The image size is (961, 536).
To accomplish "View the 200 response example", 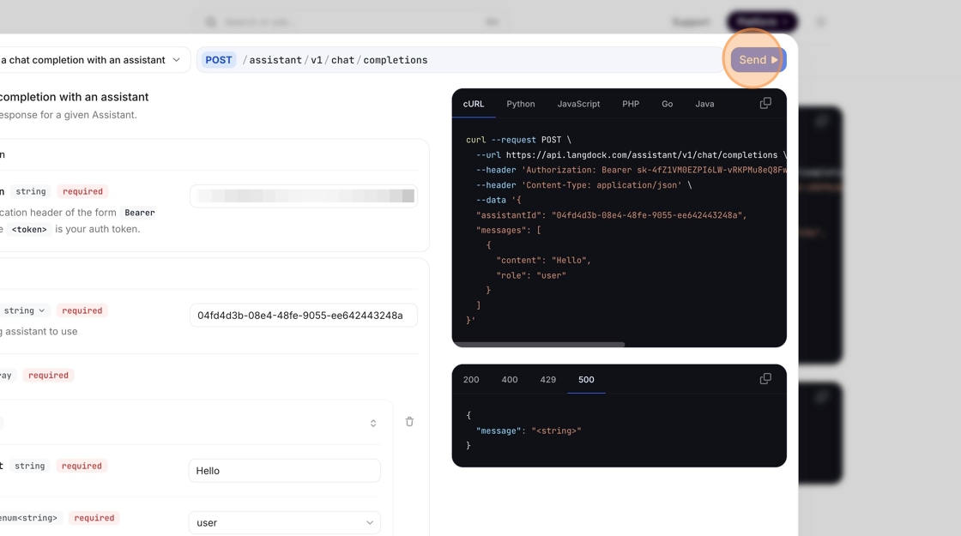I will [471, 379].
